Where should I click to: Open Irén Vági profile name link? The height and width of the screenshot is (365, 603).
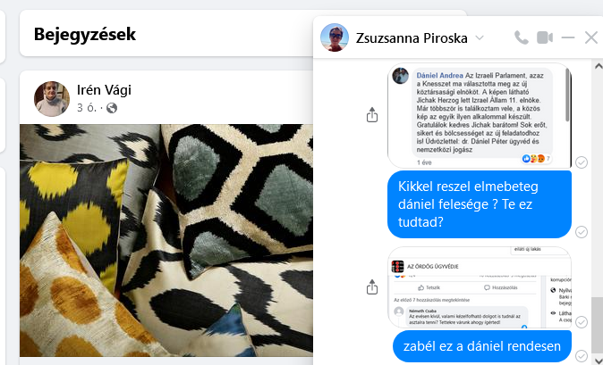104,90
